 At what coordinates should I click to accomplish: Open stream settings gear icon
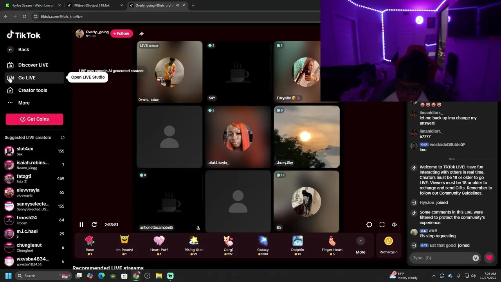[x=369, y=224]
